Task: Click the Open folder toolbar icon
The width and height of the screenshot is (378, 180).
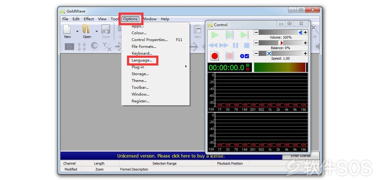Action: tap(87, 32)
